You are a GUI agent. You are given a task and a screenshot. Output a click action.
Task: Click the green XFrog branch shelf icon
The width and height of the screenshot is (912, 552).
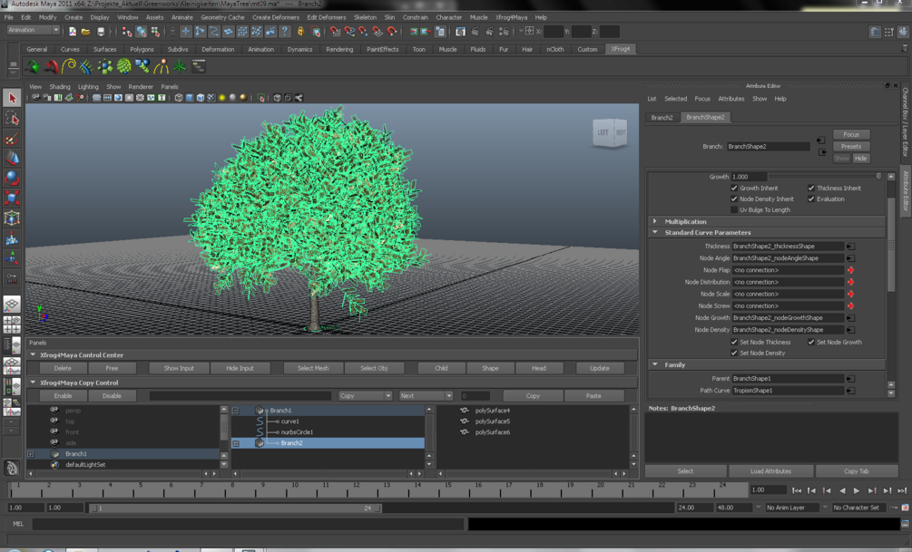pos(33,67)
